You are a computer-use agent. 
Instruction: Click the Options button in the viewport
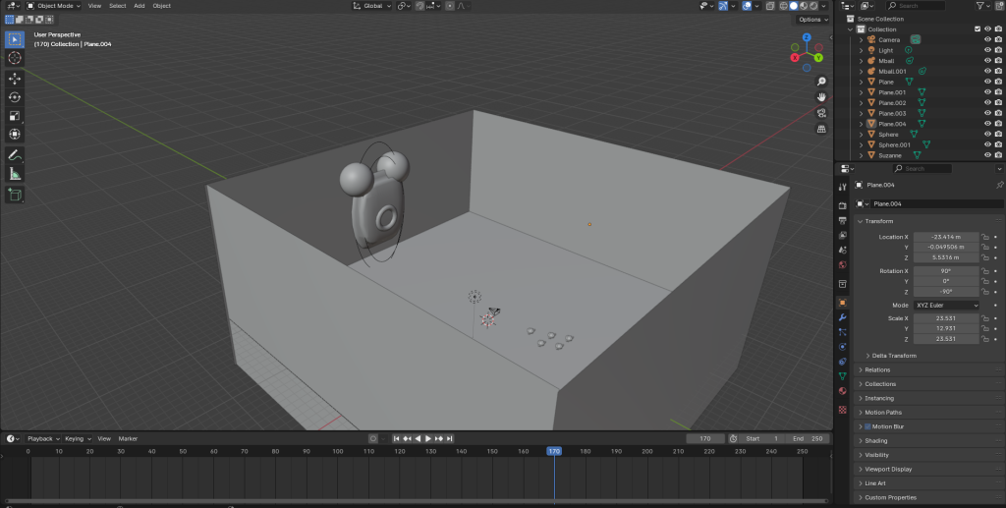[810, 20]
